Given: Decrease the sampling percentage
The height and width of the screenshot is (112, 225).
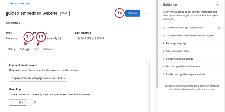Looking at the screenshot, I should pos(12,102).
